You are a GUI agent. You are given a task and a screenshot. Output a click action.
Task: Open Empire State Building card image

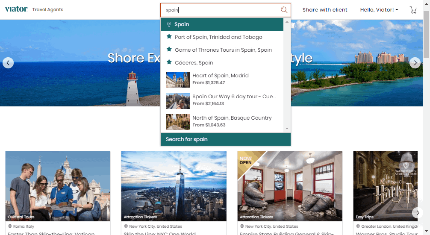[290, 186]
